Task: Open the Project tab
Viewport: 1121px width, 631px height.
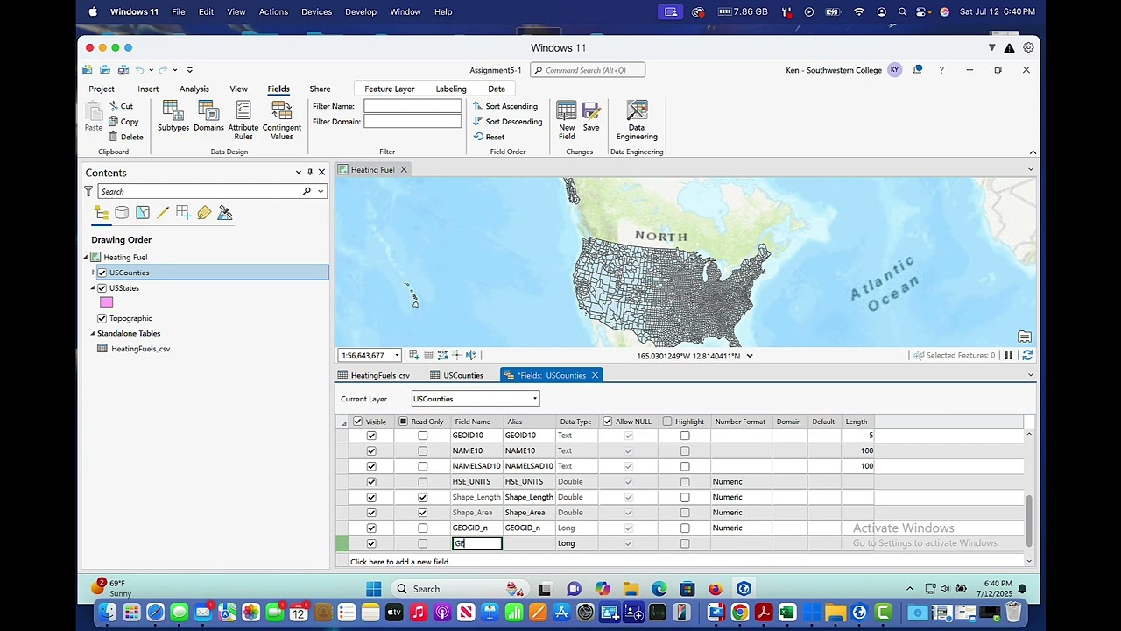Action: pyautogui.click(x=102, y=89)
